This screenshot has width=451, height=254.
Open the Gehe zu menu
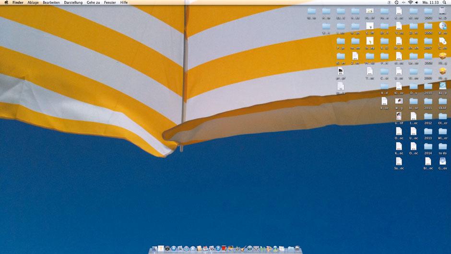tap(93, 2)
